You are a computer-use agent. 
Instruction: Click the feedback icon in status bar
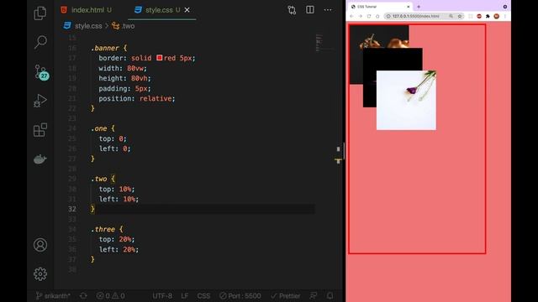[x=314, y=296]
